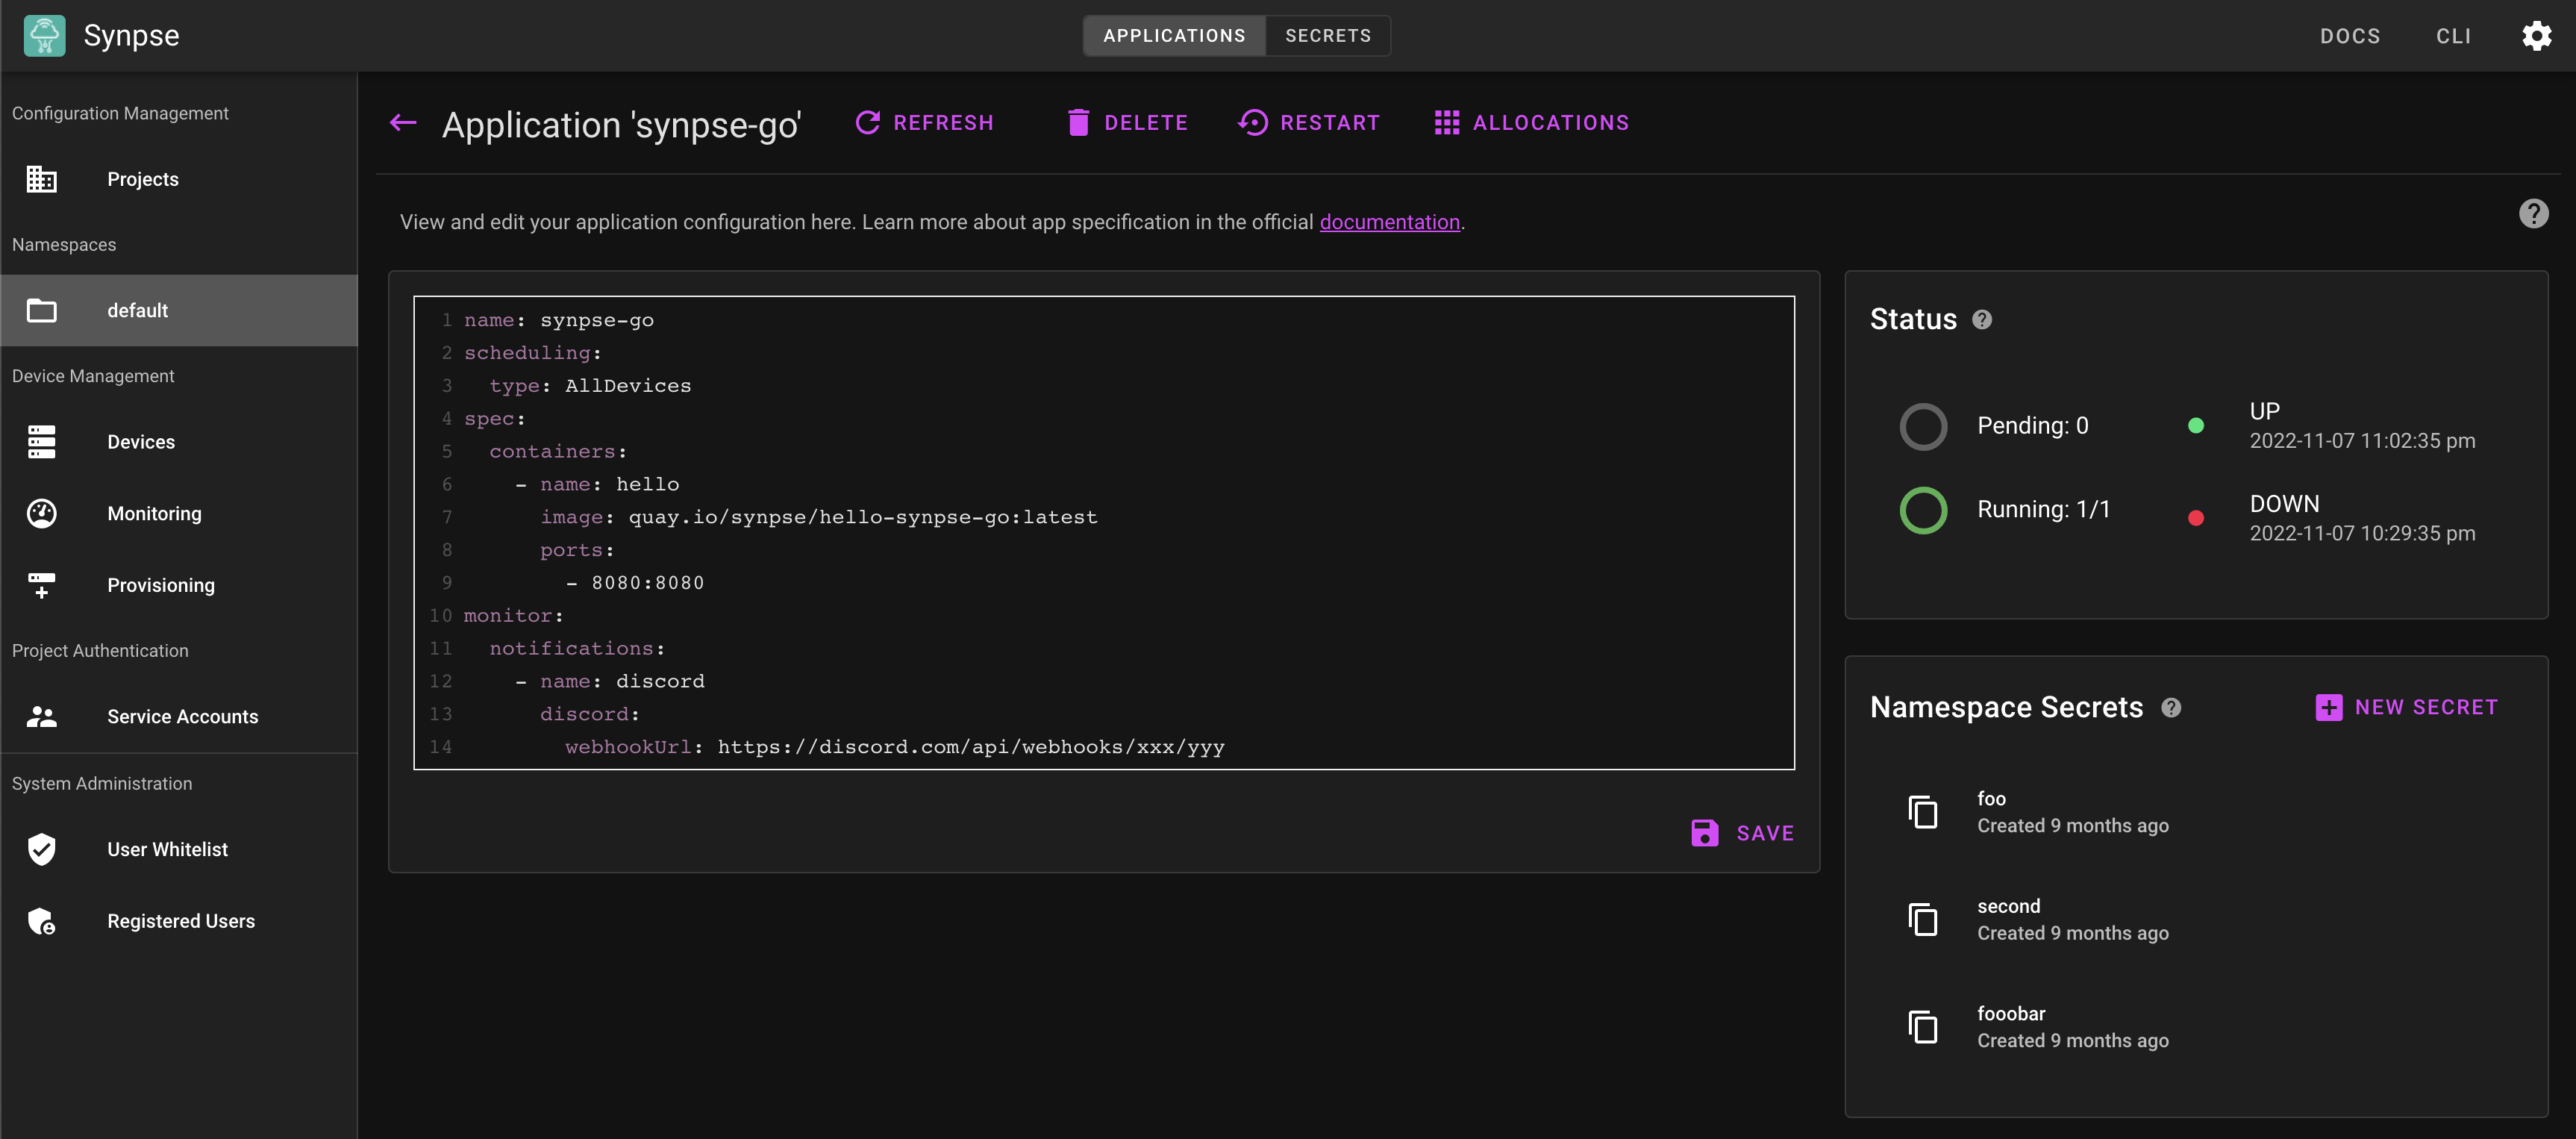The width and height of the screenshot is (2576, 1139).
Task: Follow the official documentation link
Action: point(1389,222)
